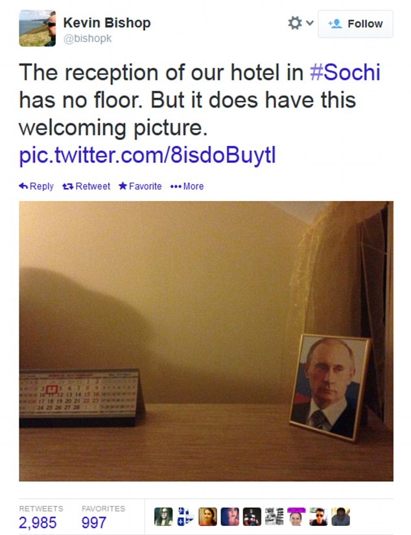411x535 pixels.
Task: Enlarge the attached hotel reception photo
Action: click(x=205, y=340)
